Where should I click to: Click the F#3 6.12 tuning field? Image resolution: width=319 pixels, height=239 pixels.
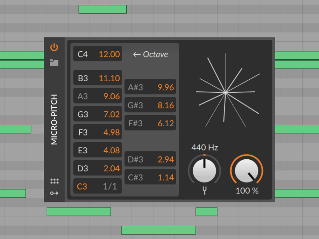pos(150,123)
